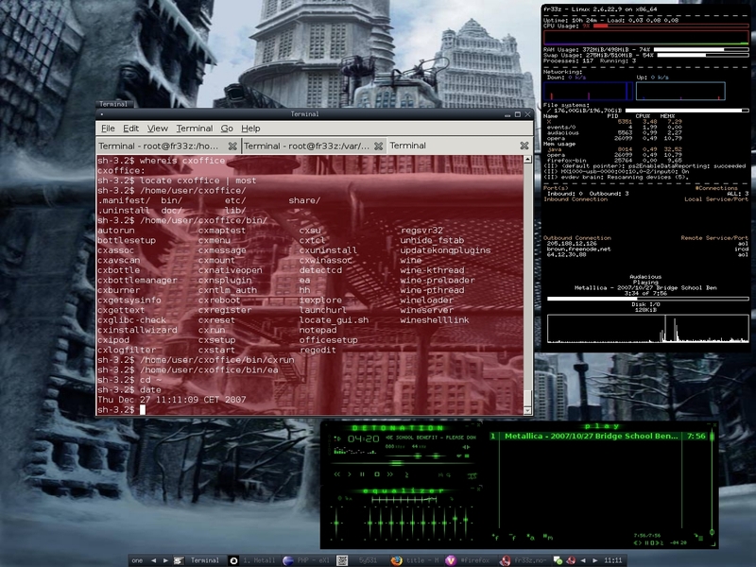
Task: Open the Terminal menu in menu bar
Action: click(195, 129)
